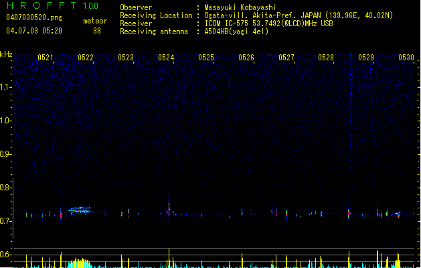
Task: Click the 0523 time marker
Action: [126, 58]
